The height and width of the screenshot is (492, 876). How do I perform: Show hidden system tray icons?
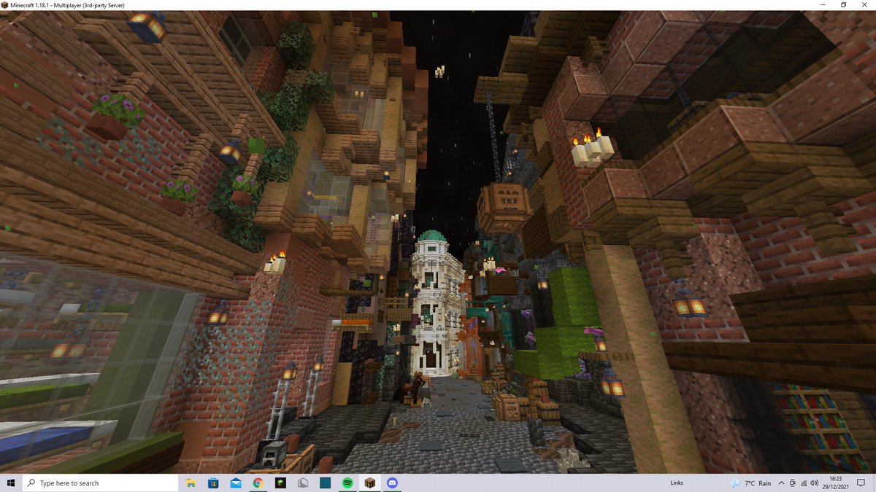point(782,483)
